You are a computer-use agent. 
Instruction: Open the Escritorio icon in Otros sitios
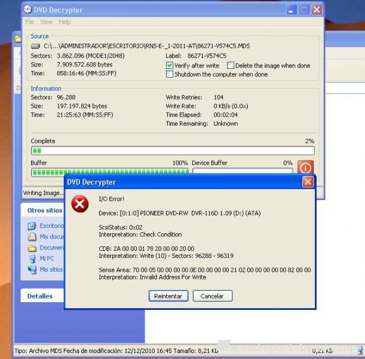click(32, 226)
